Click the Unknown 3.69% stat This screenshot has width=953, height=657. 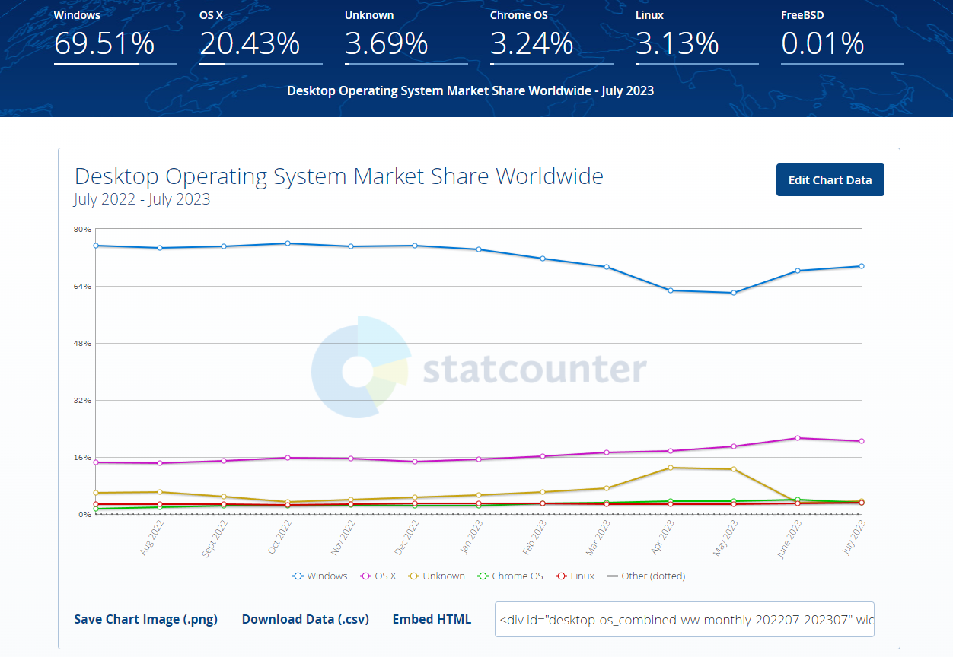tap(406, 36)
